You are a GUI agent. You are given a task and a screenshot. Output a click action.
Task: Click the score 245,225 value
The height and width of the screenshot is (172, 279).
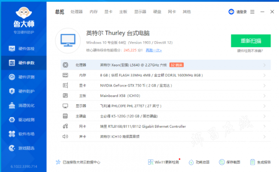(x=130, y=50)
